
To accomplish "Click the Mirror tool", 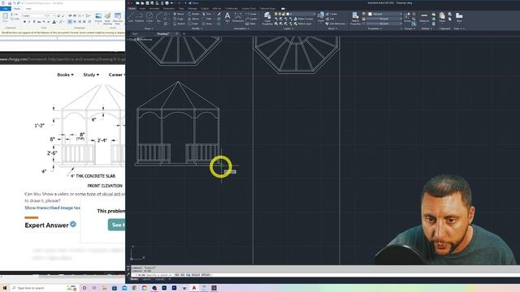I will [x=193, y=19].
